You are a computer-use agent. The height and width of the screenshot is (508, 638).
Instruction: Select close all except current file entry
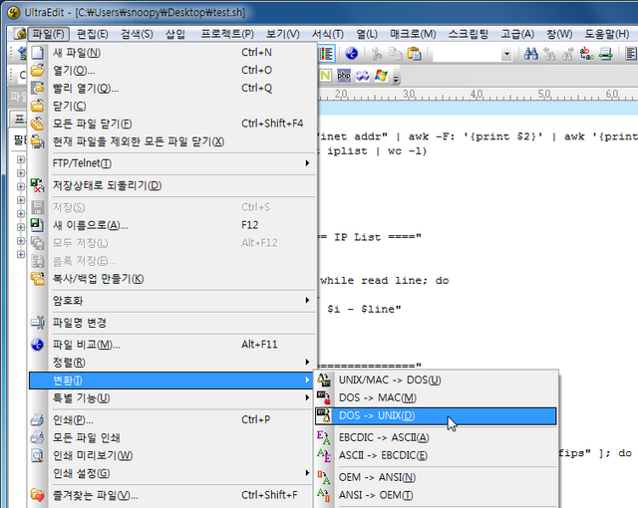pos(172,141)
